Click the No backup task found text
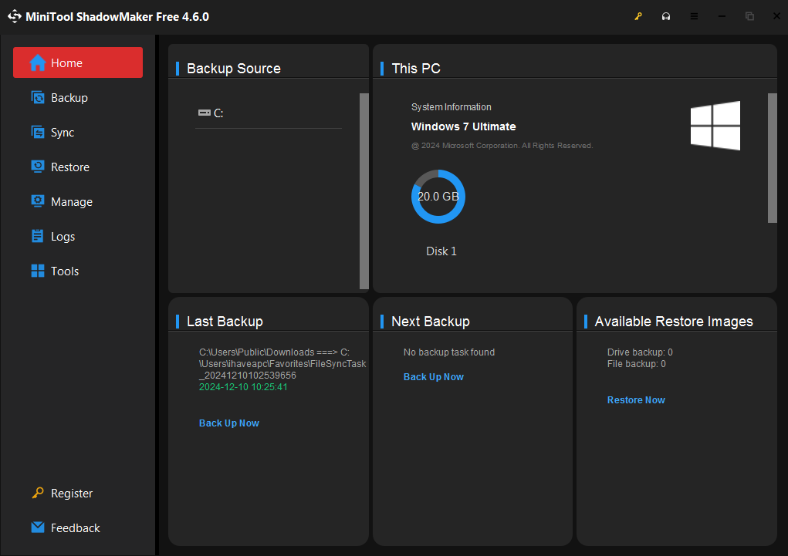This screenshot has width=788, height=556. pyautogui.click(x=449, y=352)
